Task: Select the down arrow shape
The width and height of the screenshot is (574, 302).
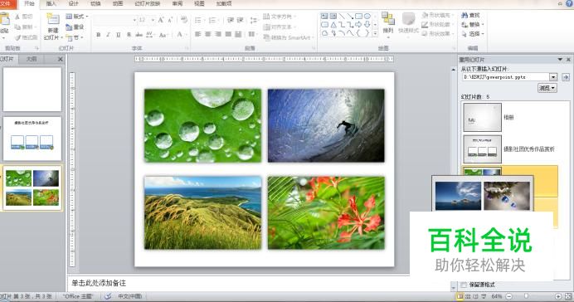Action: coord(367,25)
